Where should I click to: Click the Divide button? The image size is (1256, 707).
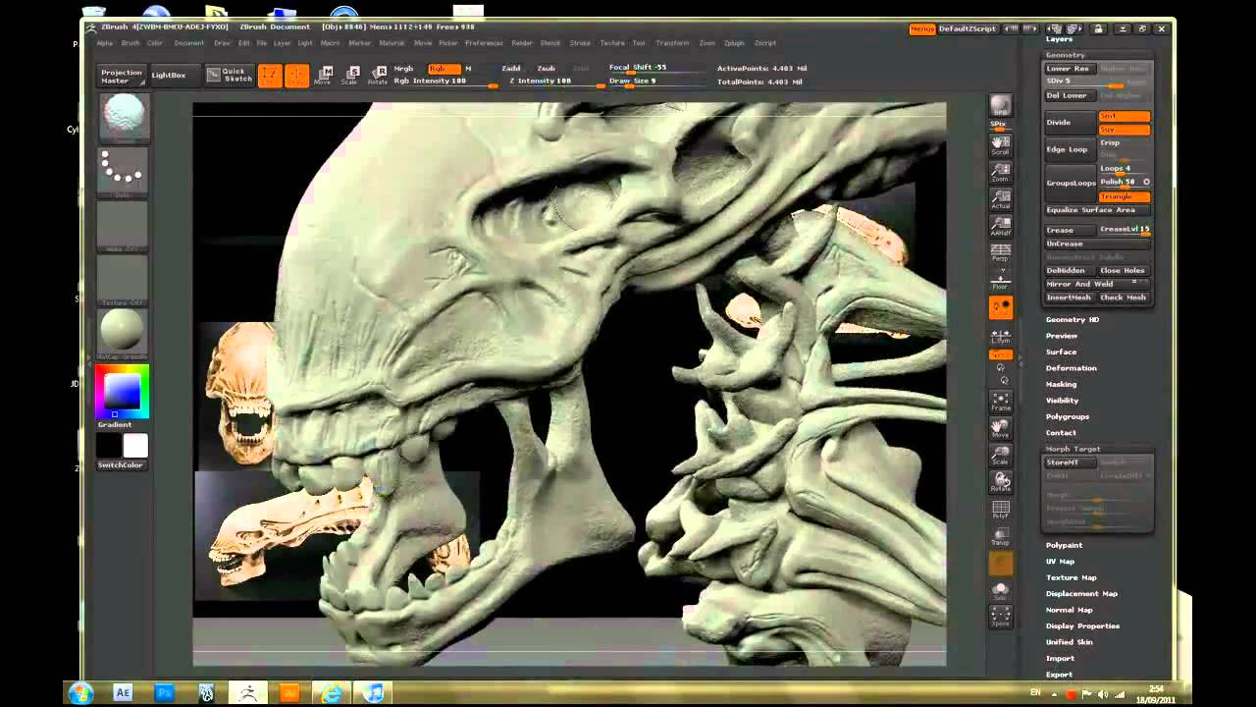pyautogui.click(x=1070, y=123)
